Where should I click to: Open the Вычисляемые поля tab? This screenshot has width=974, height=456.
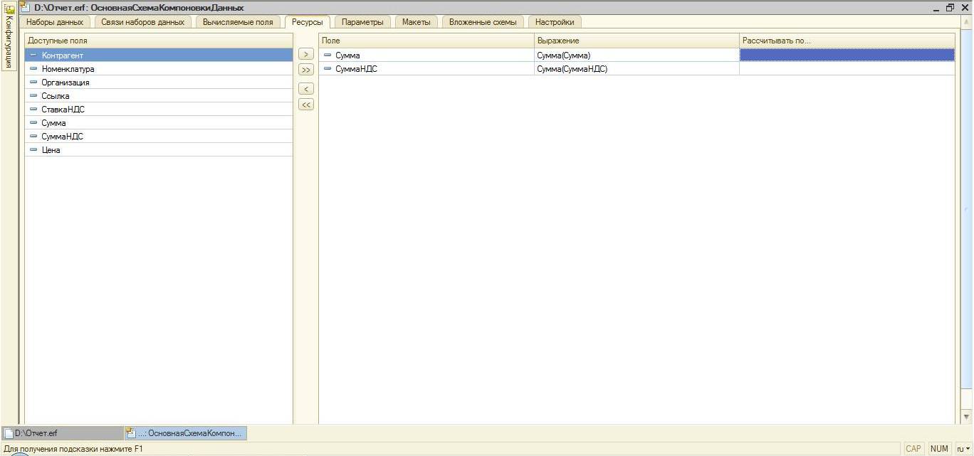click(x=237, y=22)
